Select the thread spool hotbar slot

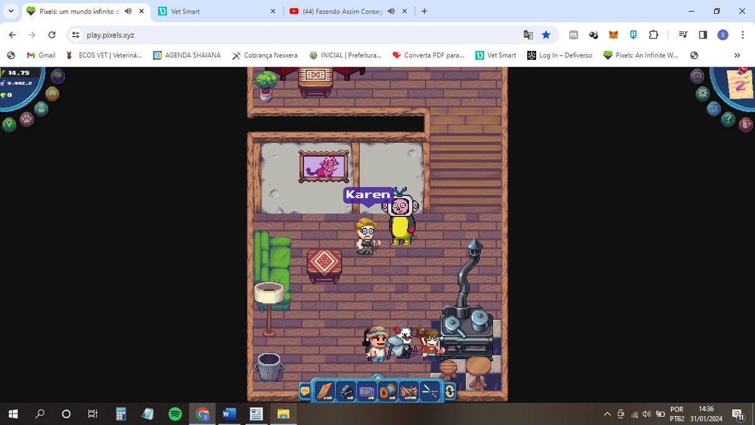click(x=389, y=392)
